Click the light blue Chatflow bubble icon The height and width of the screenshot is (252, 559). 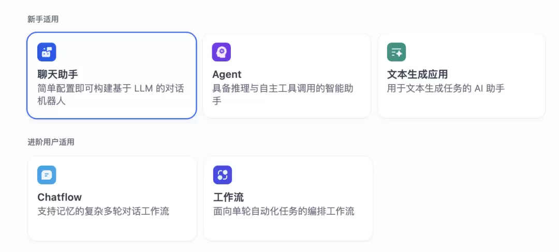pyautogui.click(x=47, y=175)
